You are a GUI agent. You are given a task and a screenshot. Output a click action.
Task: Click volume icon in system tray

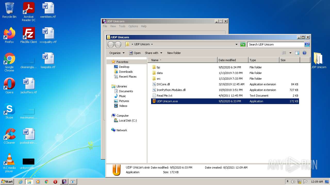[293, 182]
